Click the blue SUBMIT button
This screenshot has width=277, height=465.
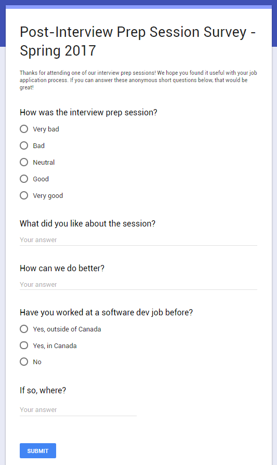pos(38,451)
